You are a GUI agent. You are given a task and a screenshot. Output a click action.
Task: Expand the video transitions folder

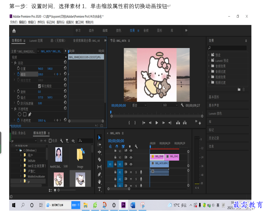click(209, 82)
